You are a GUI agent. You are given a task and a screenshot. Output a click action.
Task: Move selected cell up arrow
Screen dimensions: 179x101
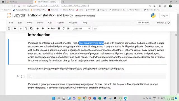37,29
